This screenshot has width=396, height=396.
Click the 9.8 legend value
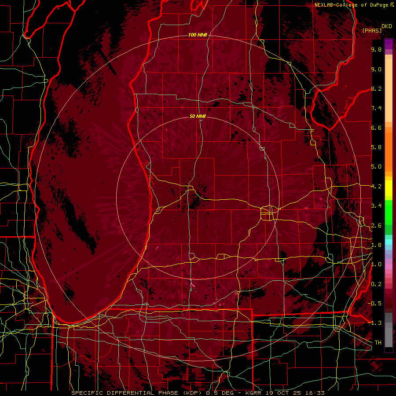376,49
